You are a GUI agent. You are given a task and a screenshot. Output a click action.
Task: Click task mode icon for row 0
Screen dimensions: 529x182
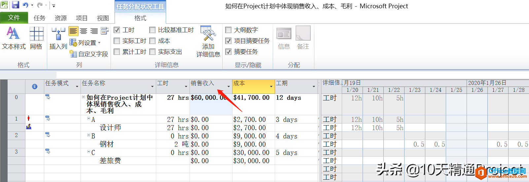click(48, 97)
